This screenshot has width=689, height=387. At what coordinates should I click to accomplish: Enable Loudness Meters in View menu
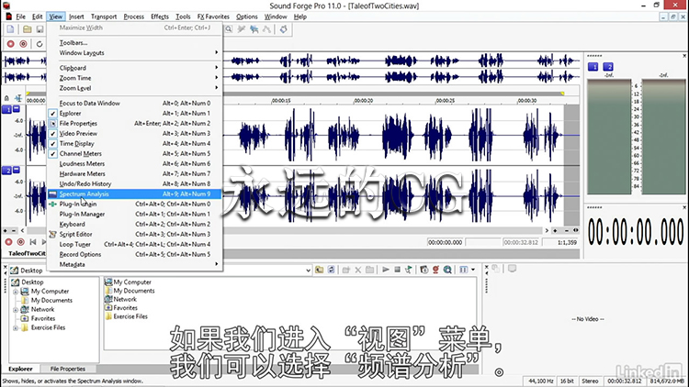coord(134,163)
